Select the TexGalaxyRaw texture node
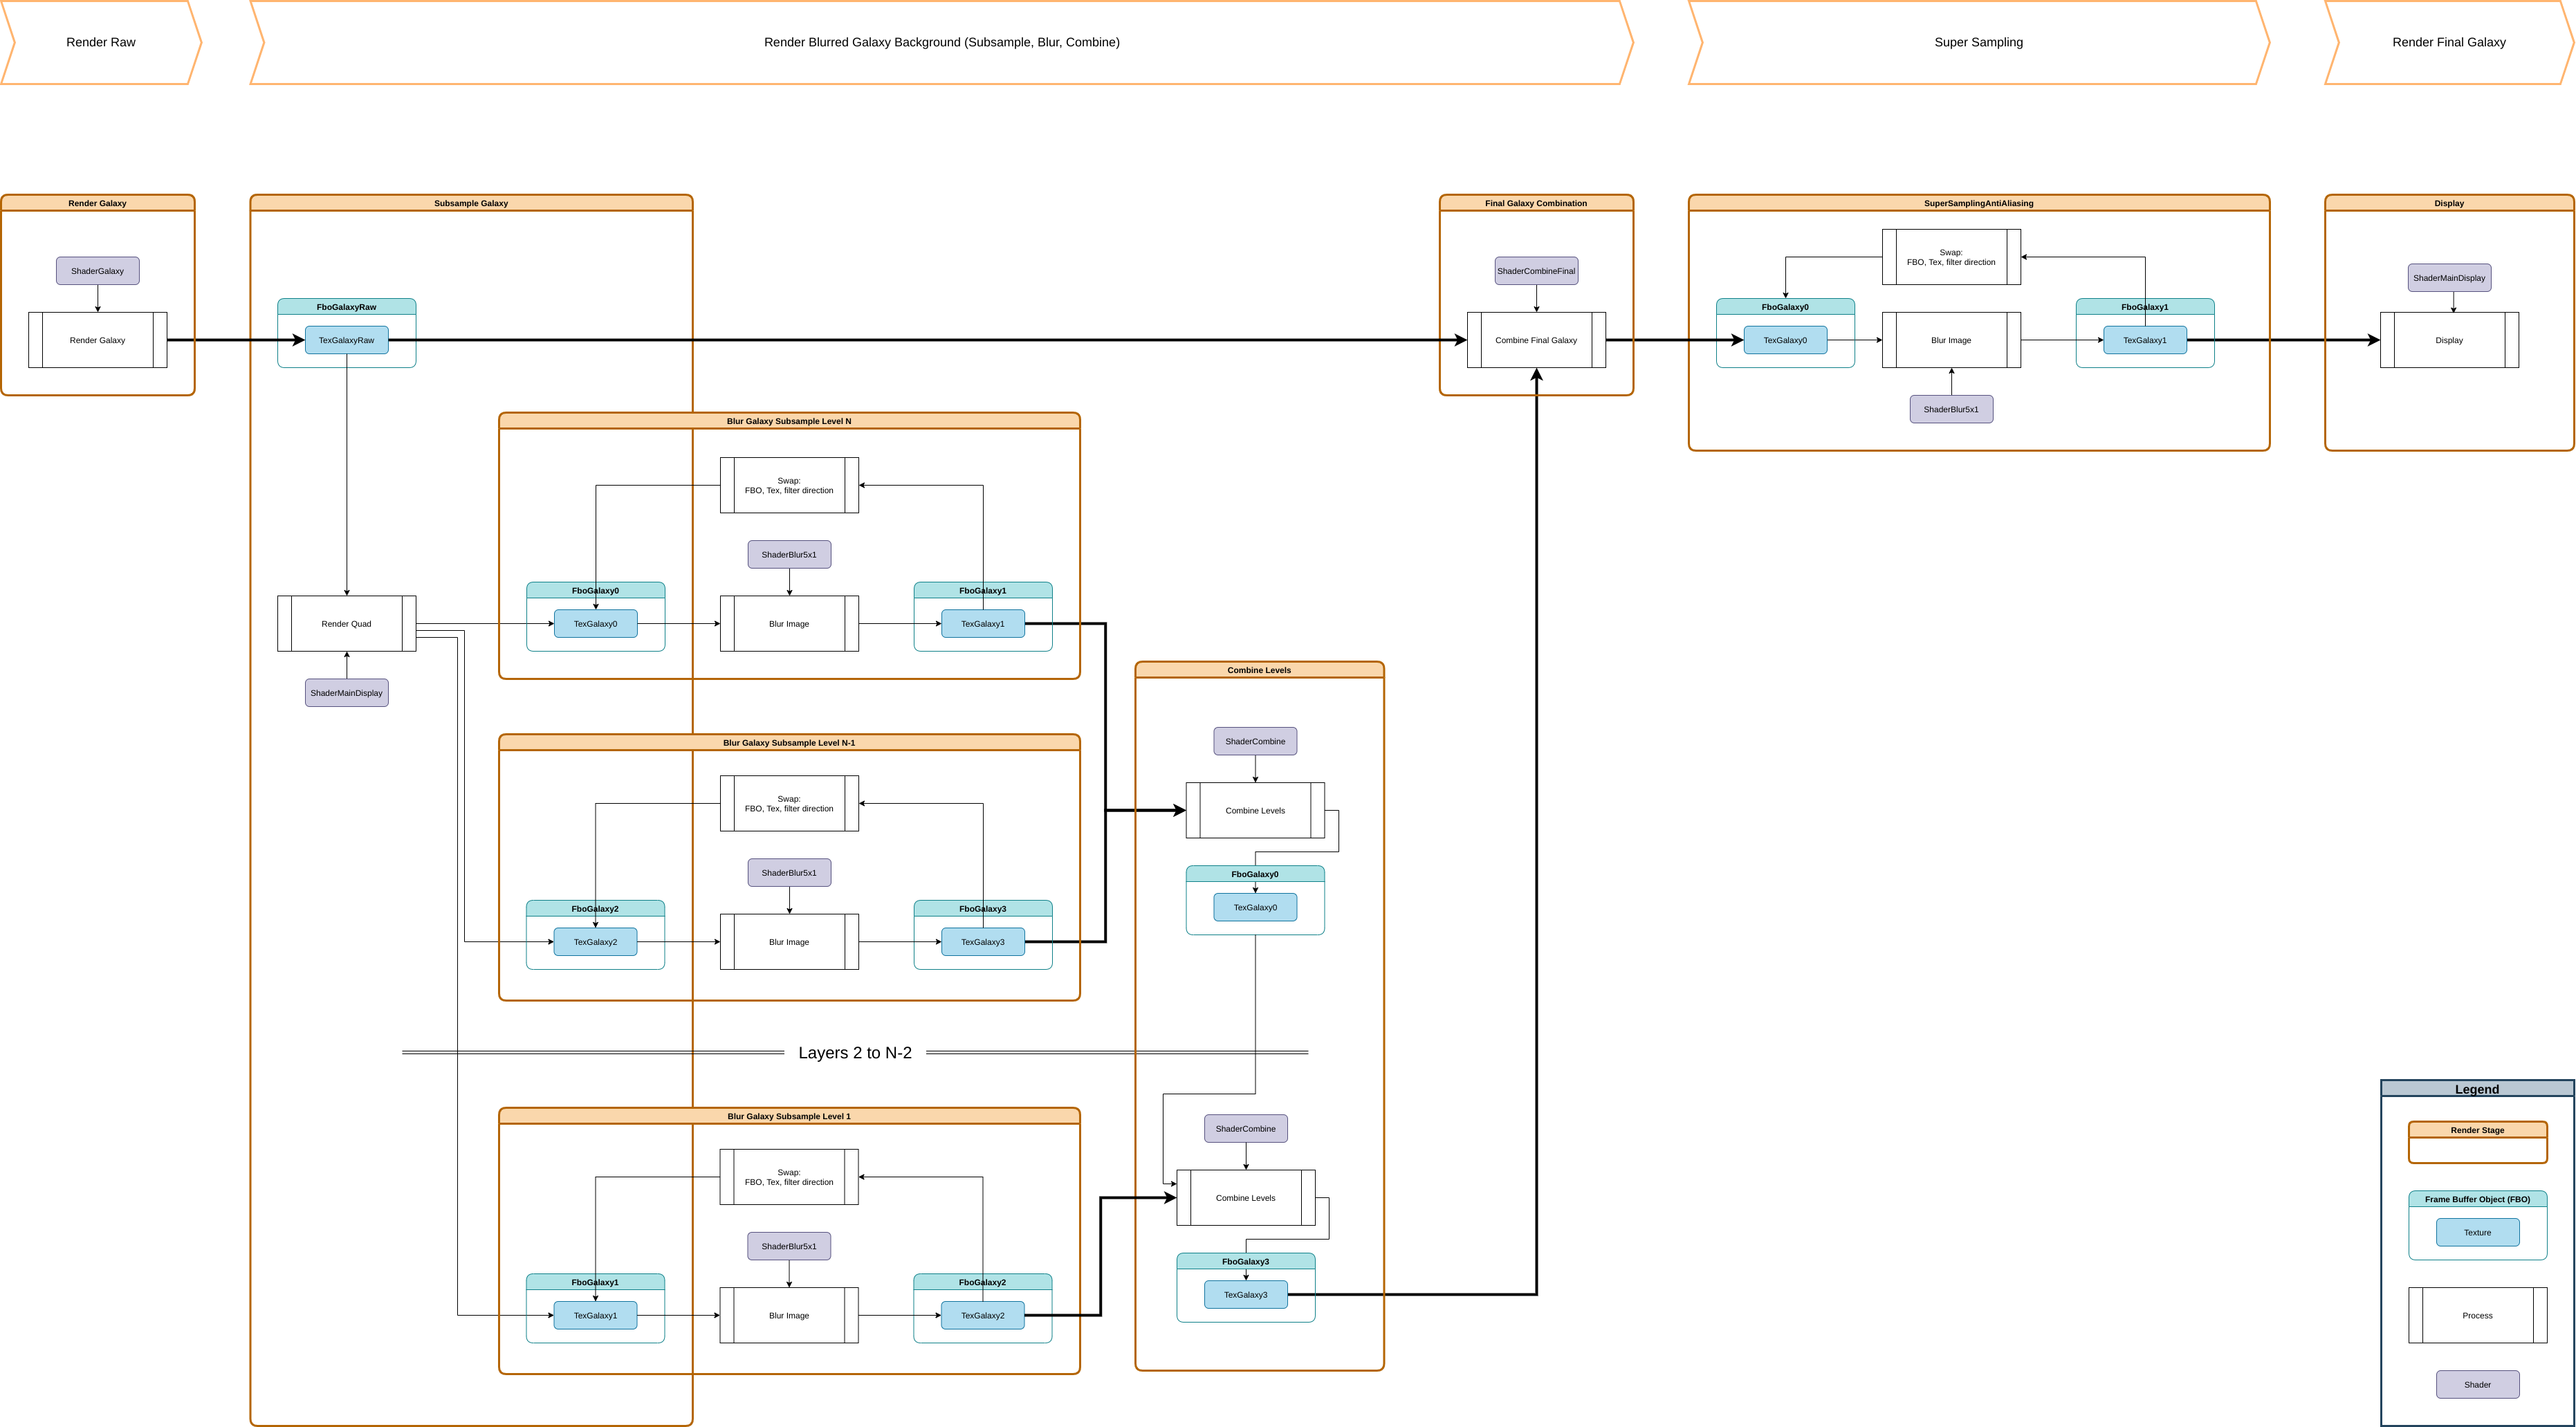The image size is (2576, 1427). tap(346, 340)
